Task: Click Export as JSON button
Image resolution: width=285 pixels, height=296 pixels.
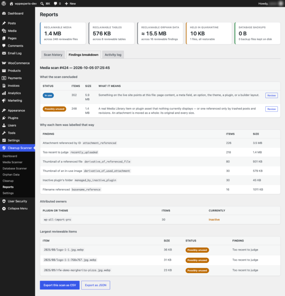Action: point(96,285)
